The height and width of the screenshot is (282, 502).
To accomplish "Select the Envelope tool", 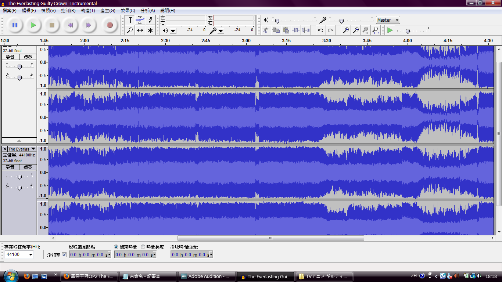I will pos(140,20).
